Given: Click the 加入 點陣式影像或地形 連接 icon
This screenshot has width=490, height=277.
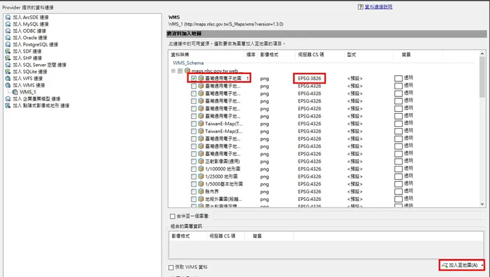Looking at the screenshot, I should tap(8, 106).
